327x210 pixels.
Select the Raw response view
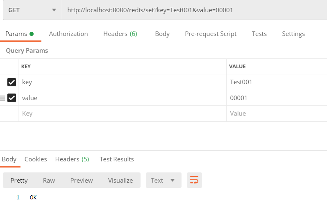(49, 180)
